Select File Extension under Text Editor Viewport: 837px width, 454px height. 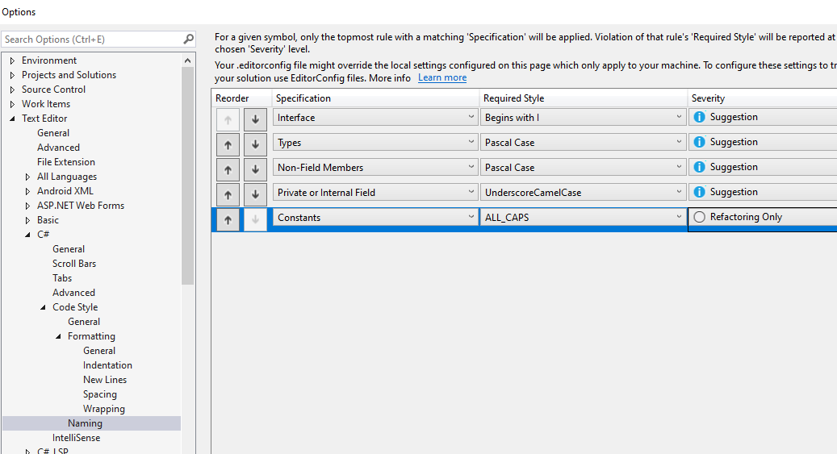tap(66, 161)
